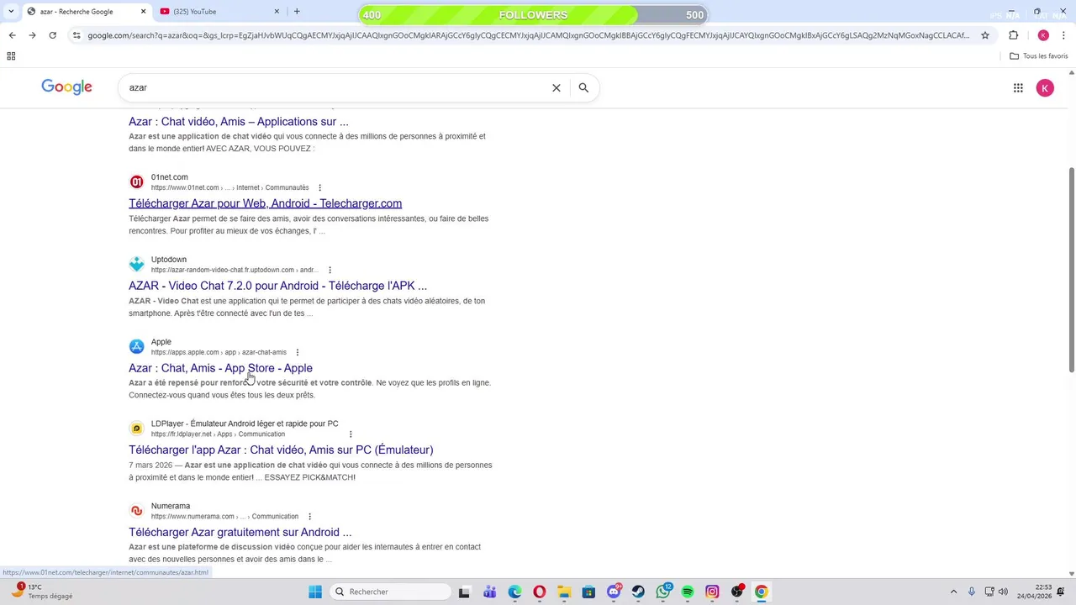Open the Télécharger Azar gratuitement sur Android link

(x=240, y=533)
